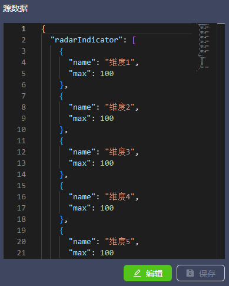Click the opening bracket after radarIndicator
The width and height of the screenshot is (229, 286).
[x=134, y=40]
